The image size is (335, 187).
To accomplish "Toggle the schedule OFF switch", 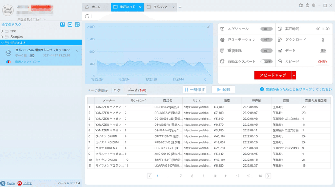I will pos(266,29).
